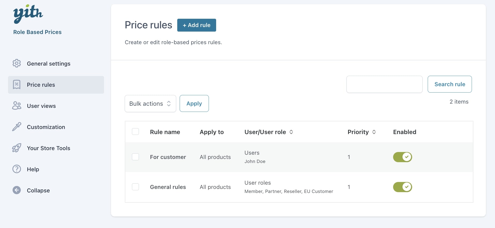
Task: Click the General settings gear icon
Action: click(17, 63)
